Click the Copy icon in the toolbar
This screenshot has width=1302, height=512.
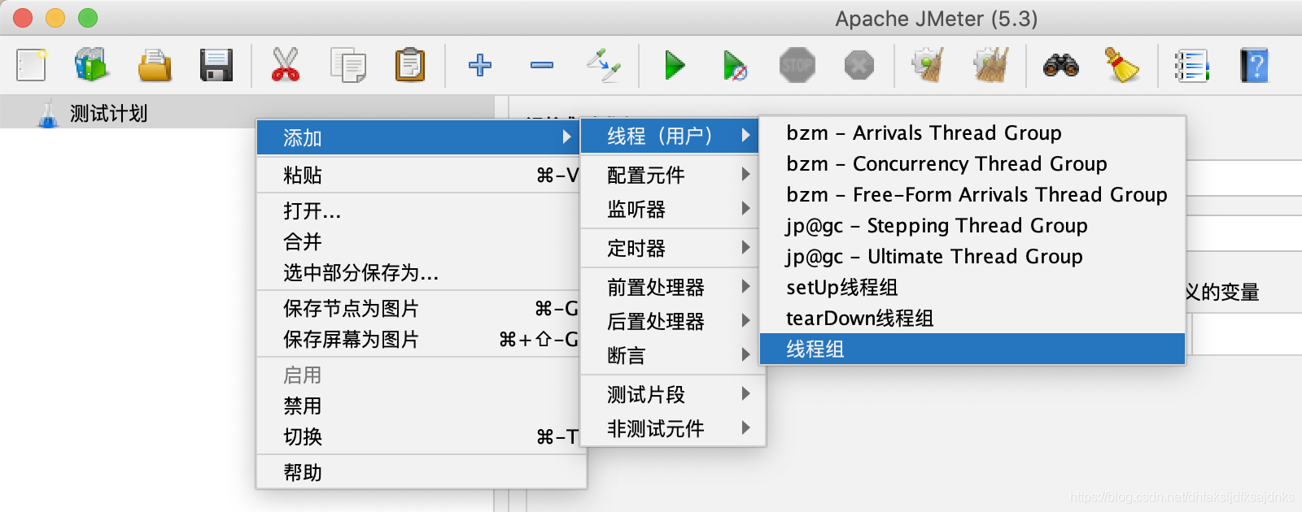347,65
